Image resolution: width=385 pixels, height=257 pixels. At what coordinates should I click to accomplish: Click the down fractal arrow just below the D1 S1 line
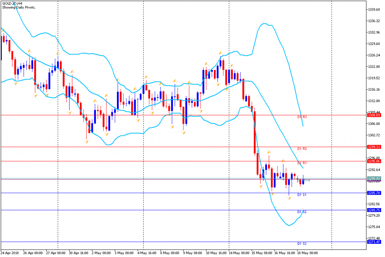point(289,198)
